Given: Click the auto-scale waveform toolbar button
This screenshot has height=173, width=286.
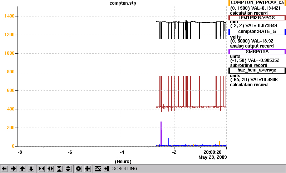Looking at the screenshot, I should click(98, 169).
